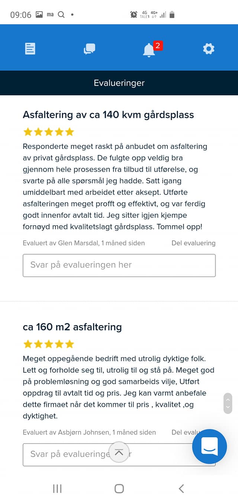Image resolution: width=238 pixels, height=503 pixels.
Task: Open the blue support chat bubble
Action: (x=209, y=446)
